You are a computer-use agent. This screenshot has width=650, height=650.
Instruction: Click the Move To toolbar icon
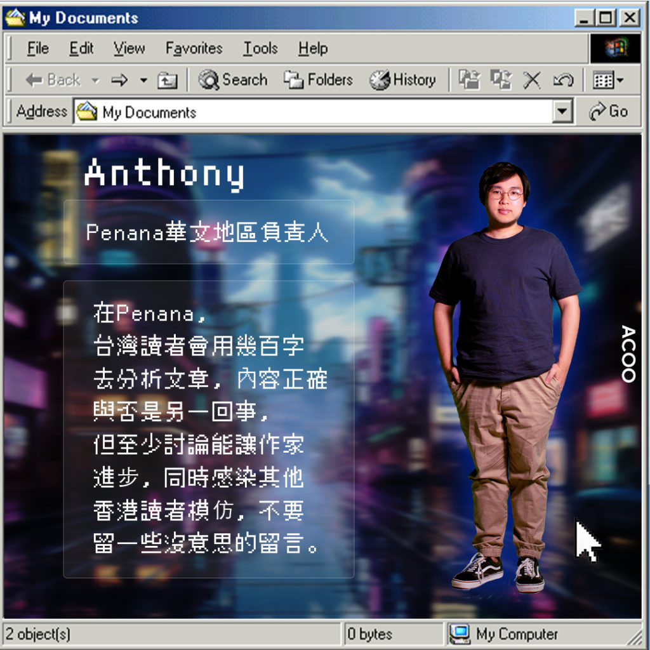470,80
